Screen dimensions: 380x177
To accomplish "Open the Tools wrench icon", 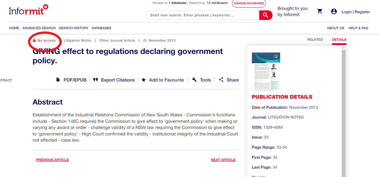I will coord(194,80).
